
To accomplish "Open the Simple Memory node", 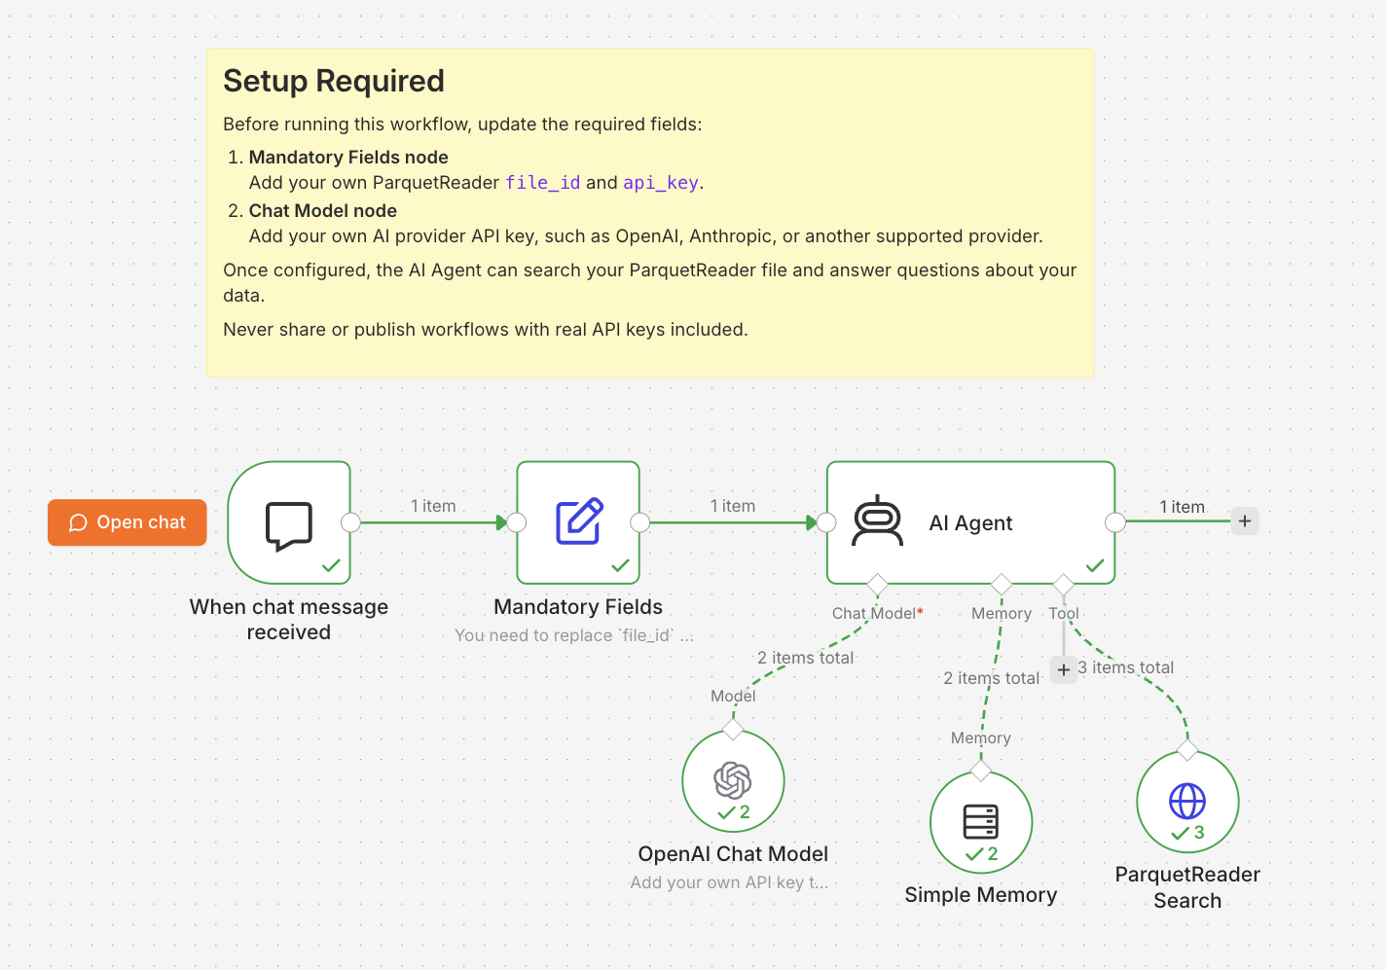I will [x=981, y=822].
